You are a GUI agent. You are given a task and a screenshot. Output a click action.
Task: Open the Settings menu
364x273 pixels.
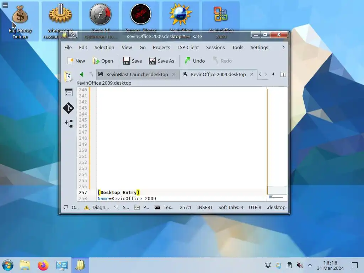[x=259, y=47]
